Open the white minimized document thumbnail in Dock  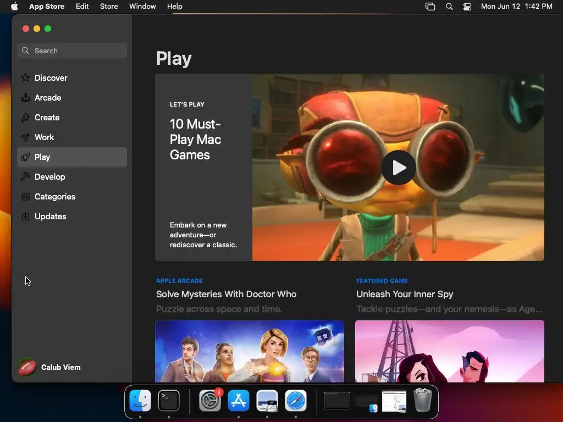[x=394, y=401]
